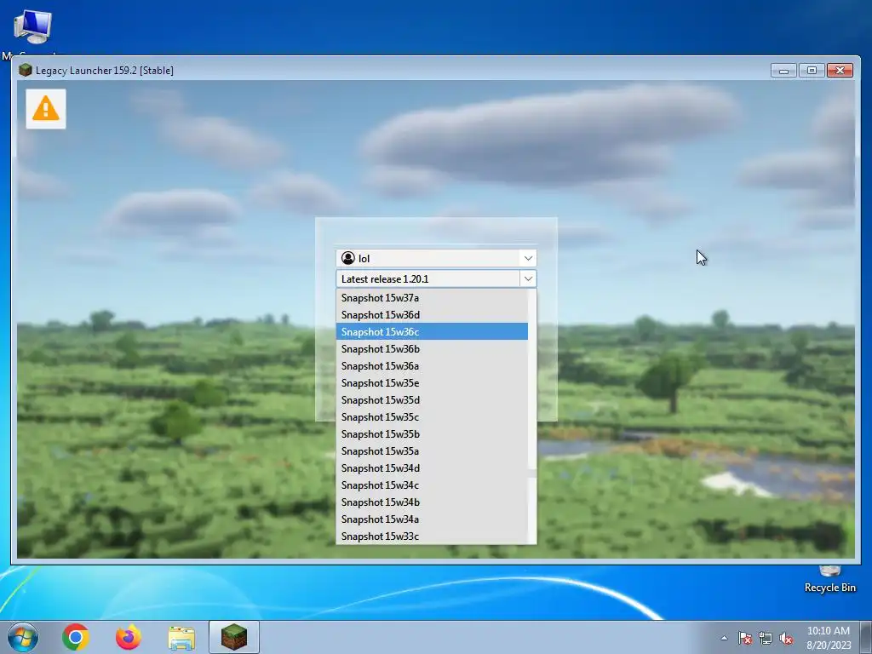This screenshot has height=654, width=872.
Task: Click the account avatar icon next to lol
Action: click(x=348, y=258)
